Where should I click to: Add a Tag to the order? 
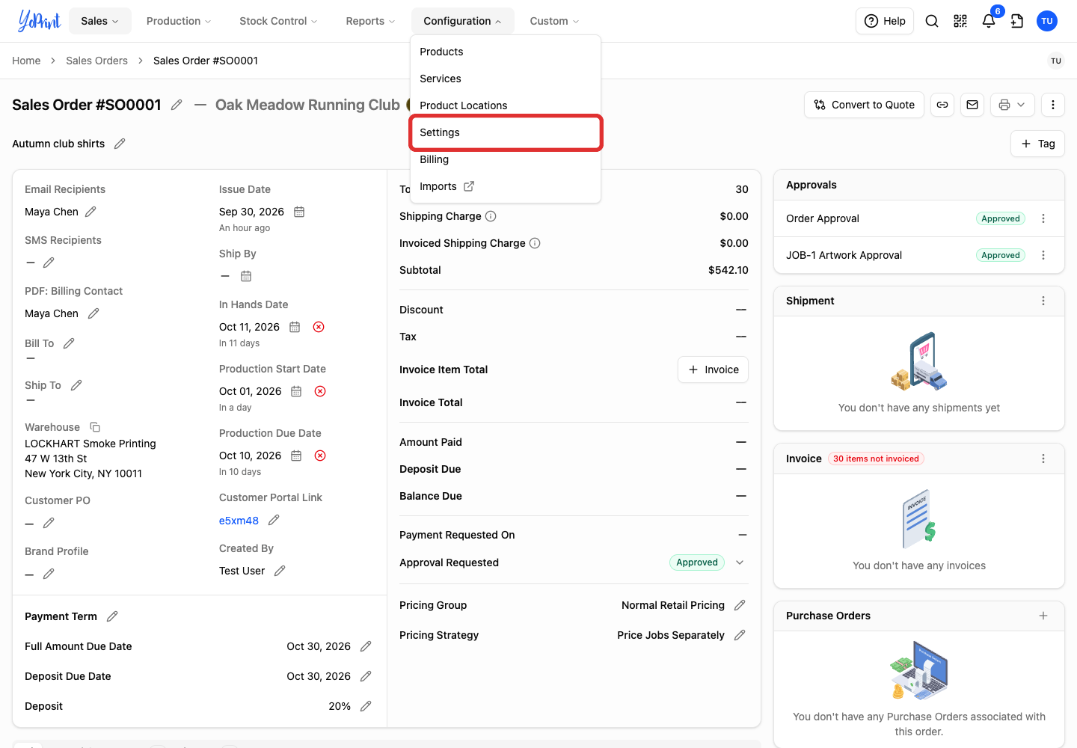tap(1037, 144)
